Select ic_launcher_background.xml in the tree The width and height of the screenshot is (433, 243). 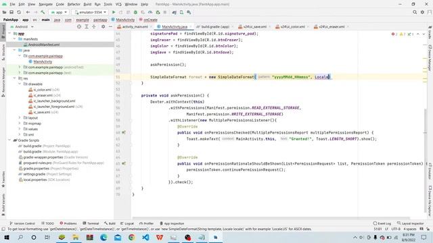[54, 101]
